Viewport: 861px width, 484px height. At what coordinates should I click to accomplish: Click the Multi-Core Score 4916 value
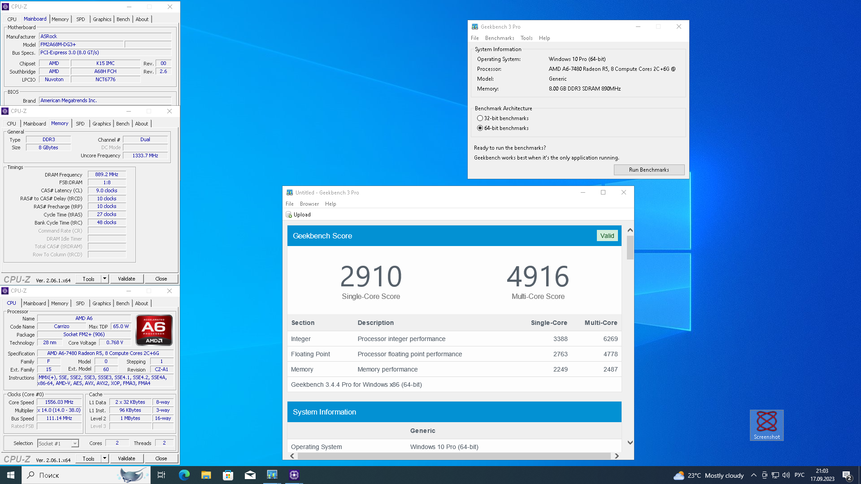538,276
